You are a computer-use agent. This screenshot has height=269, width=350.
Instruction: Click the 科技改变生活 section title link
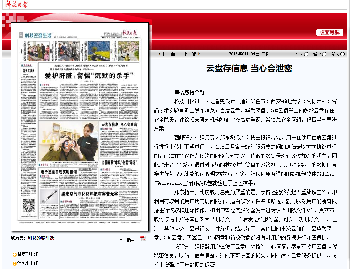pyautogui.click(x=41, y=238)
